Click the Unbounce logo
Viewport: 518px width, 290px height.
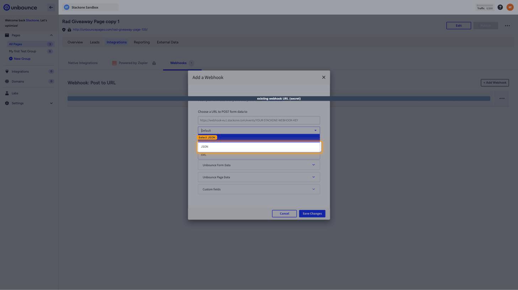(20, 7)
